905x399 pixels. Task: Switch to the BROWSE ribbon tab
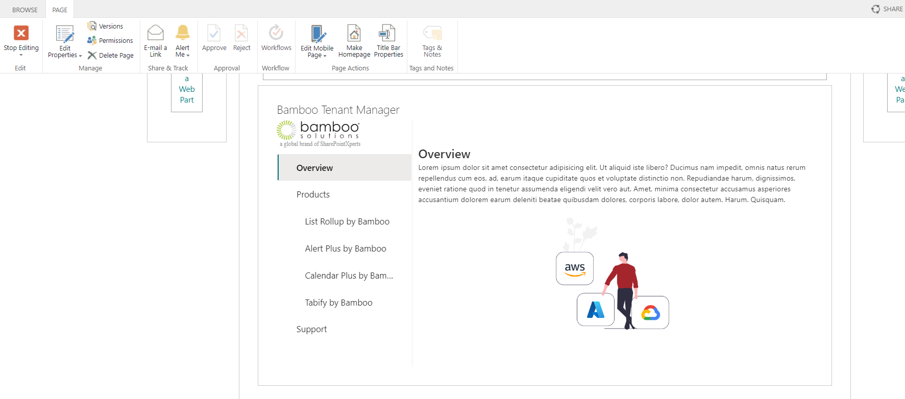coord(25,10)
